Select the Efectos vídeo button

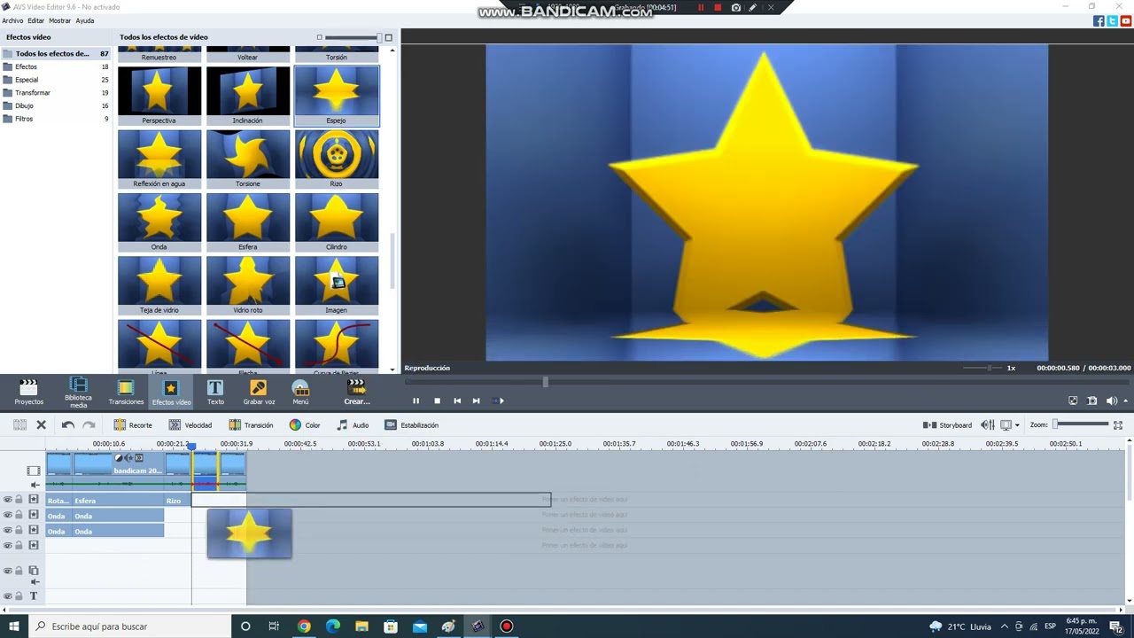tap(171, 393)
